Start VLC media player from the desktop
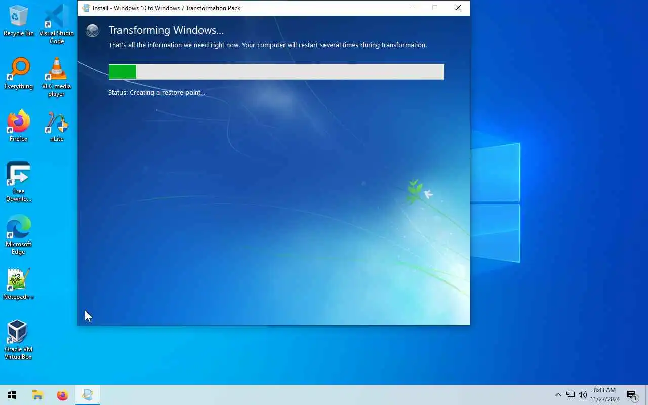The image size is (648, 405). pyautogui.click(x=57, y=77)
